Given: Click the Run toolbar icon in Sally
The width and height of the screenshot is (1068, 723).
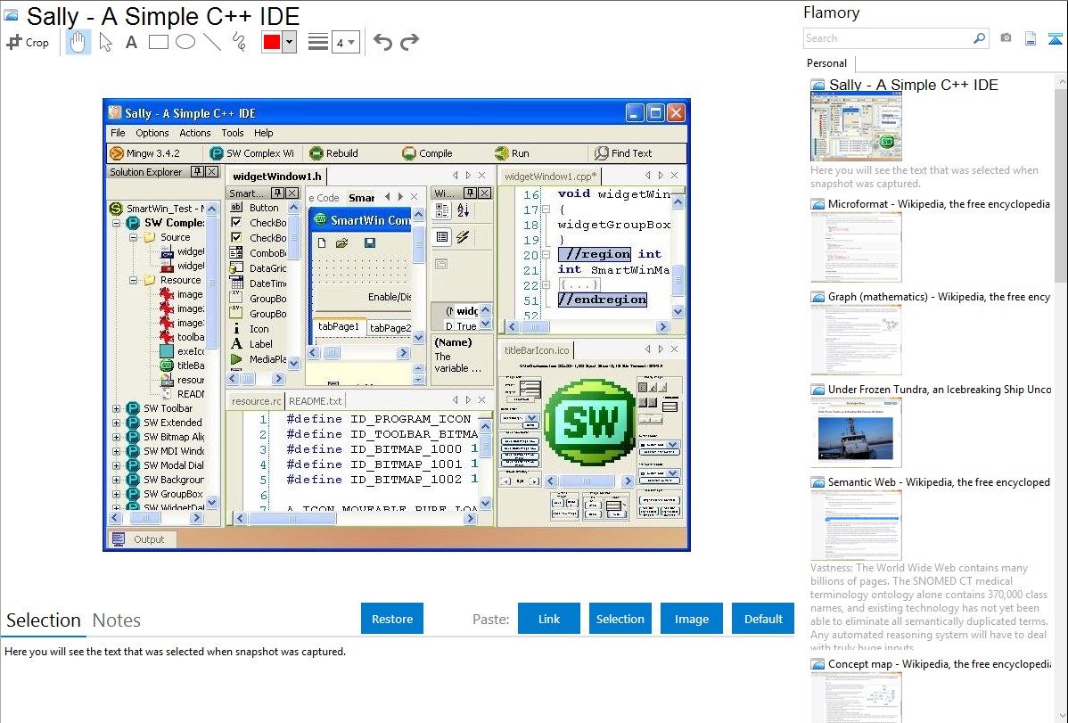Looking at the screenshot, I should click(x=502, y=153).
